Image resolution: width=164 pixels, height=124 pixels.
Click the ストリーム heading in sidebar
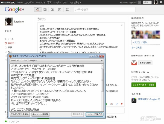tap(9, 39)
